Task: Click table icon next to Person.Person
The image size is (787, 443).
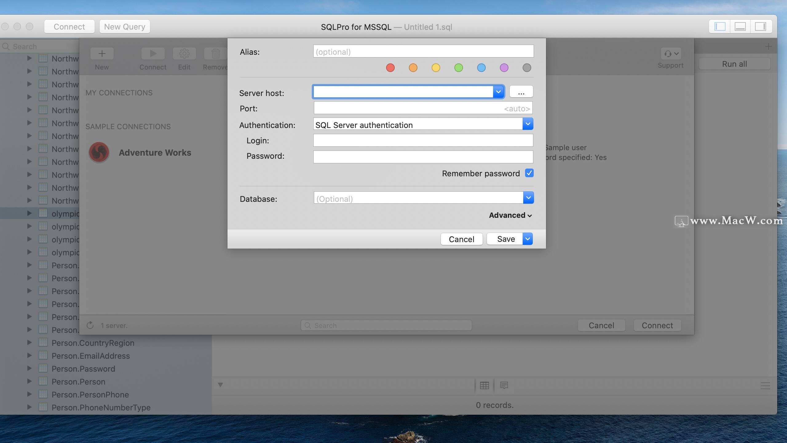Action: 43,381
